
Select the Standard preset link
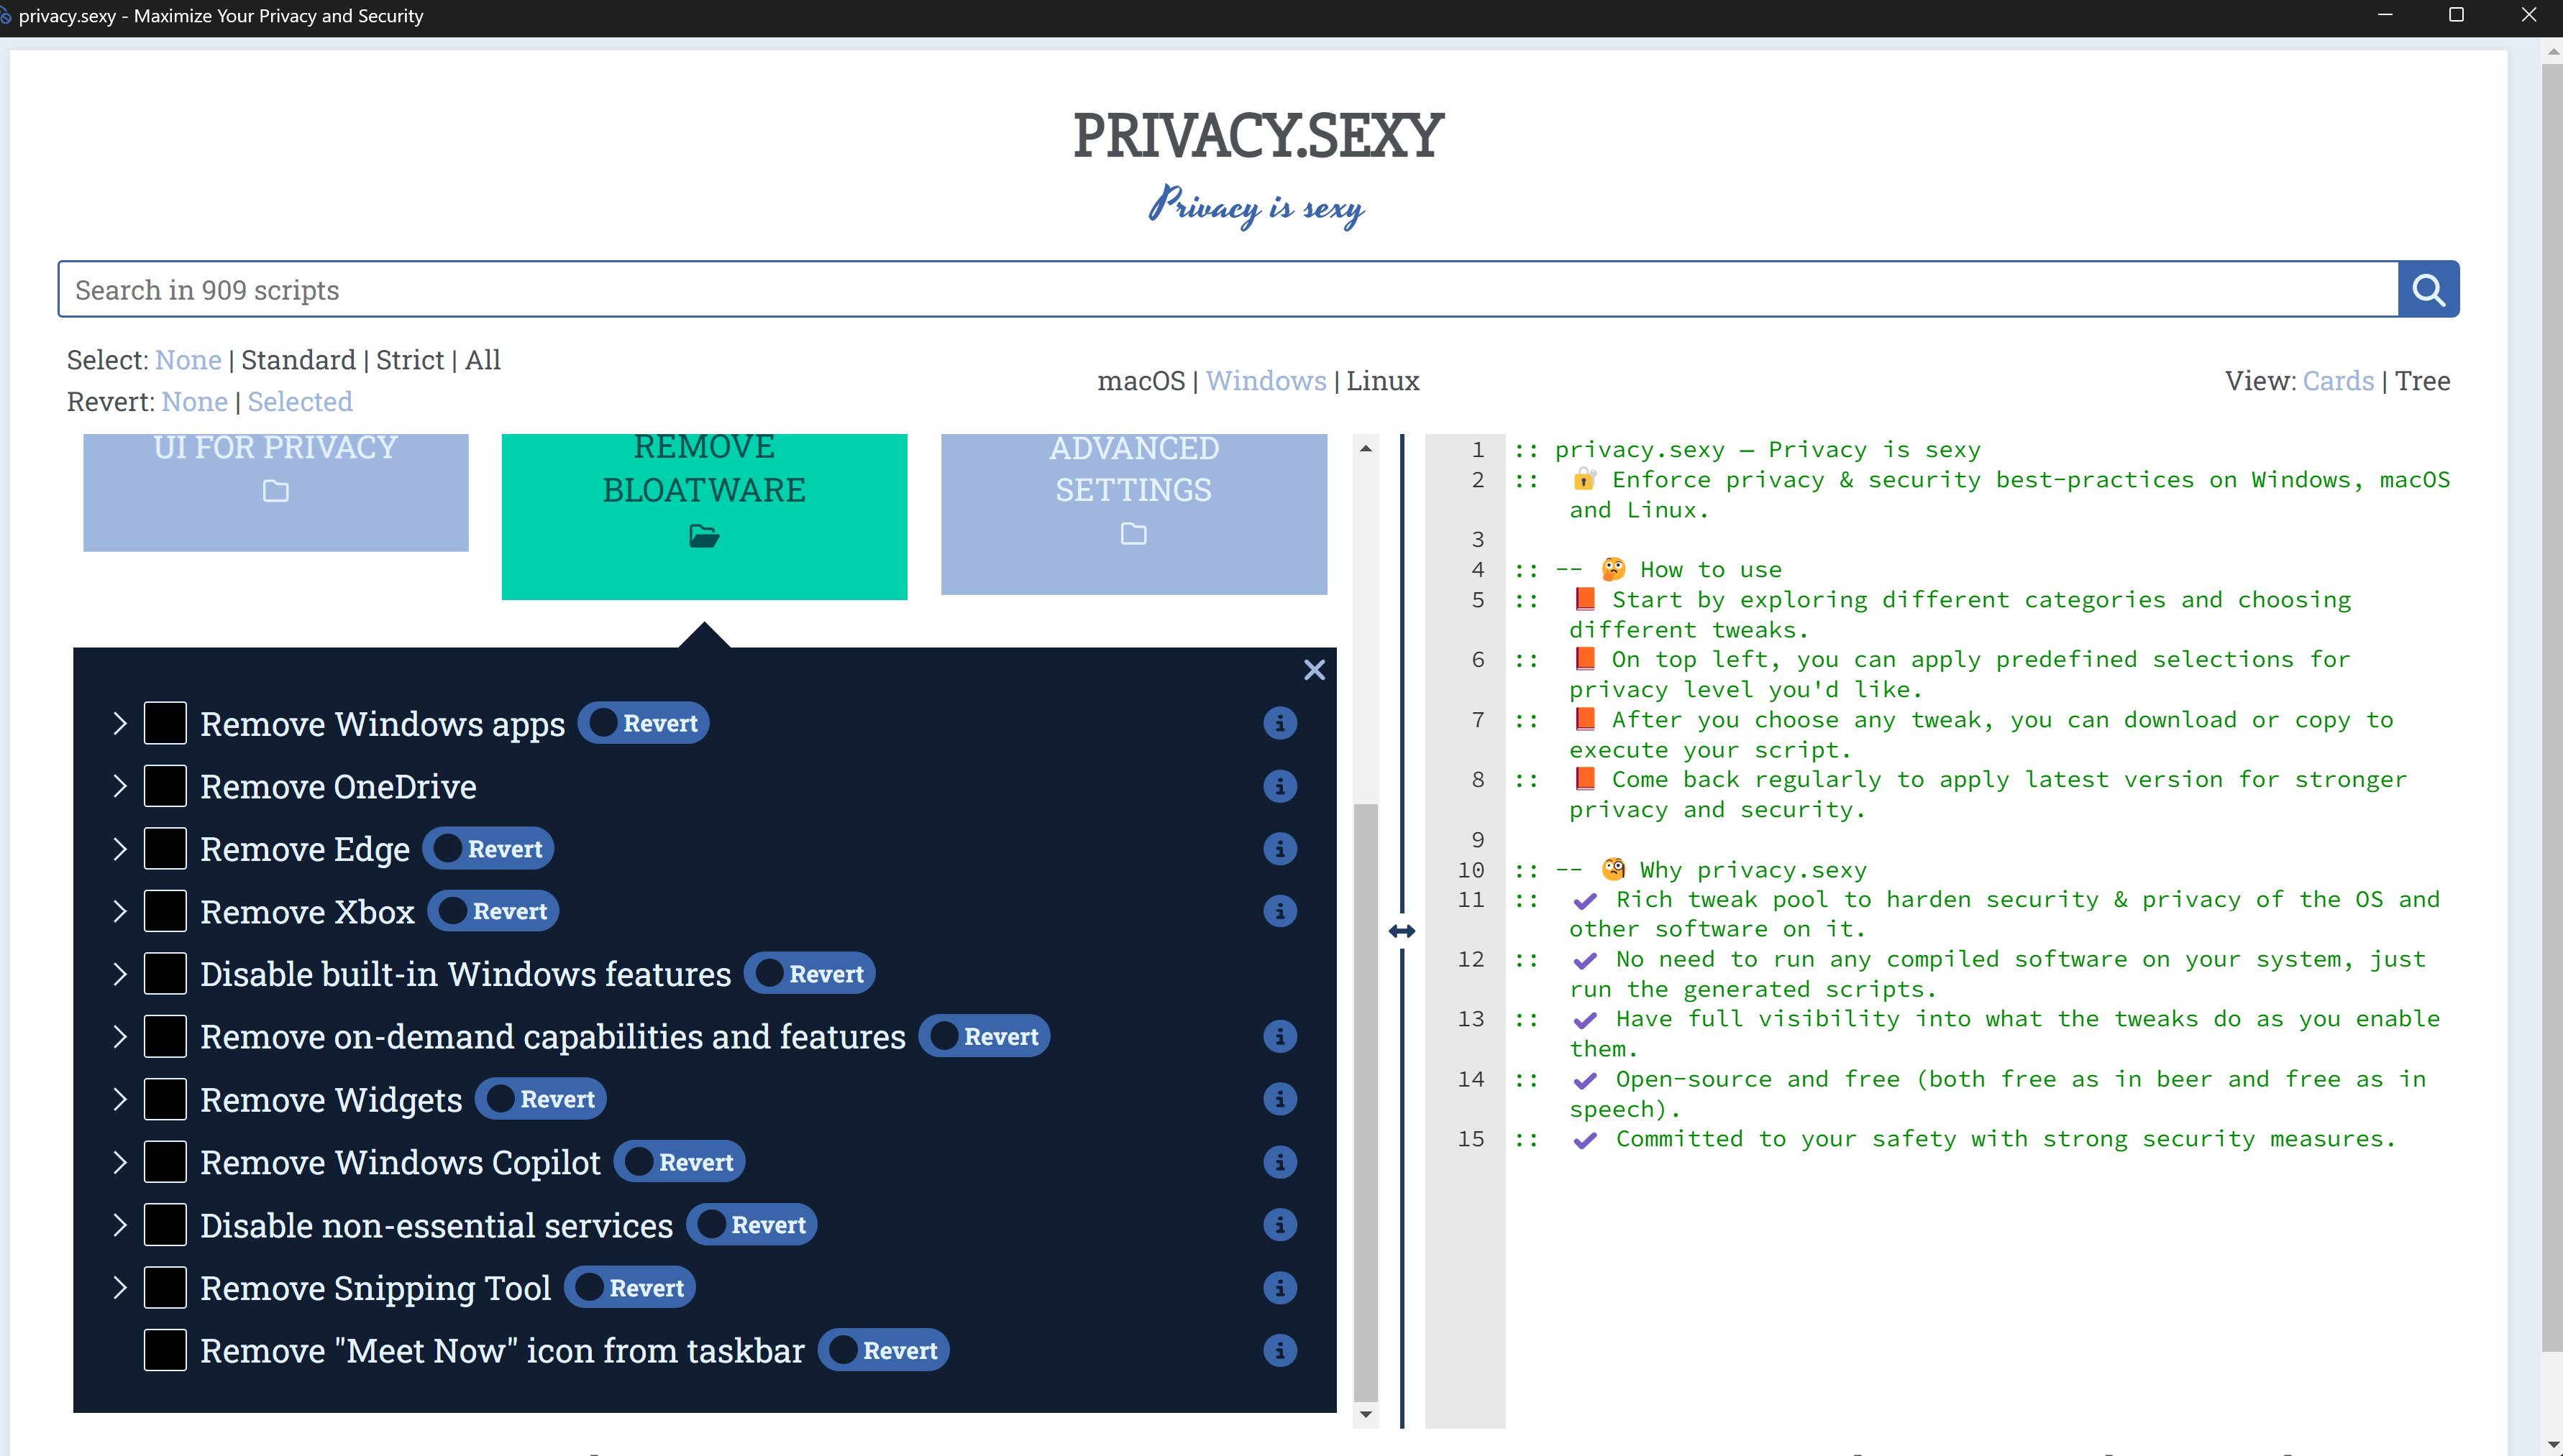click(297, 360)
